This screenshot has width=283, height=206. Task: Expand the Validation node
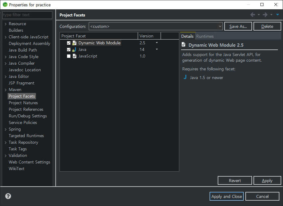click(6, 156)
